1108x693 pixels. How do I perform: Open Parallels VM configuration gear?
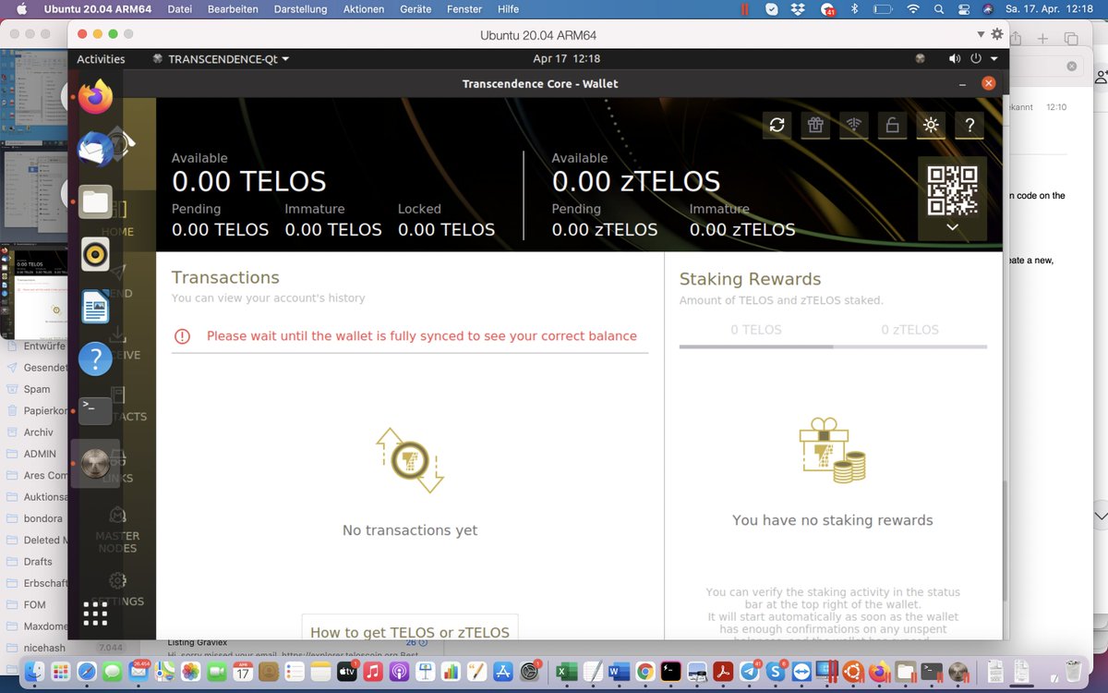coord(997,33)
